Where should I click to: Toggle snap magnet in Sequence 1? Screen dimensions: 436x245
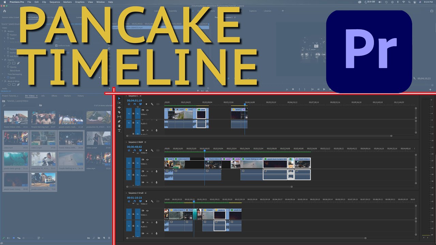tap(135, 104)
